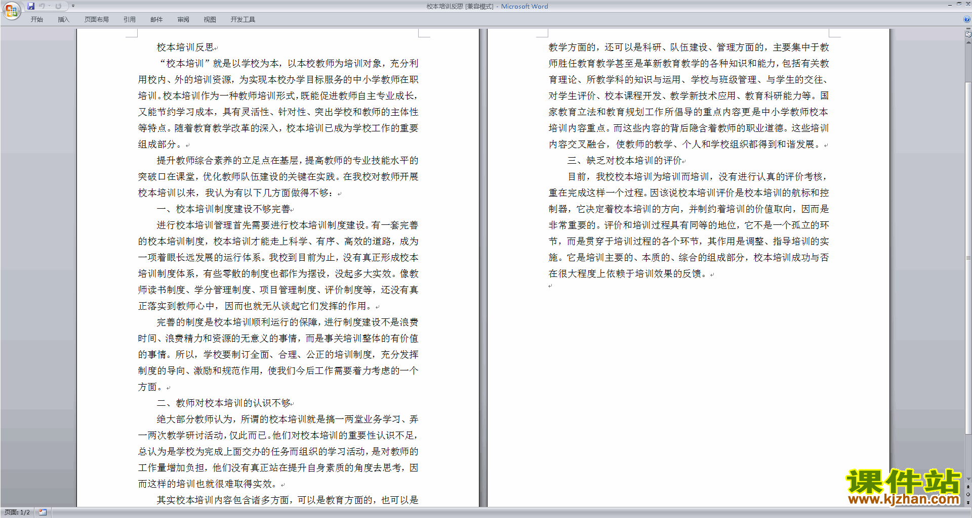
Task: Open Select Browse Object button
Action: tap(968, 495)
